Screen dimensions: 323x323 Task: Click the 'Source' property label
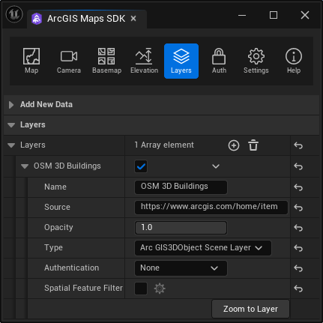pyautogui.click(x=57, y=207)
